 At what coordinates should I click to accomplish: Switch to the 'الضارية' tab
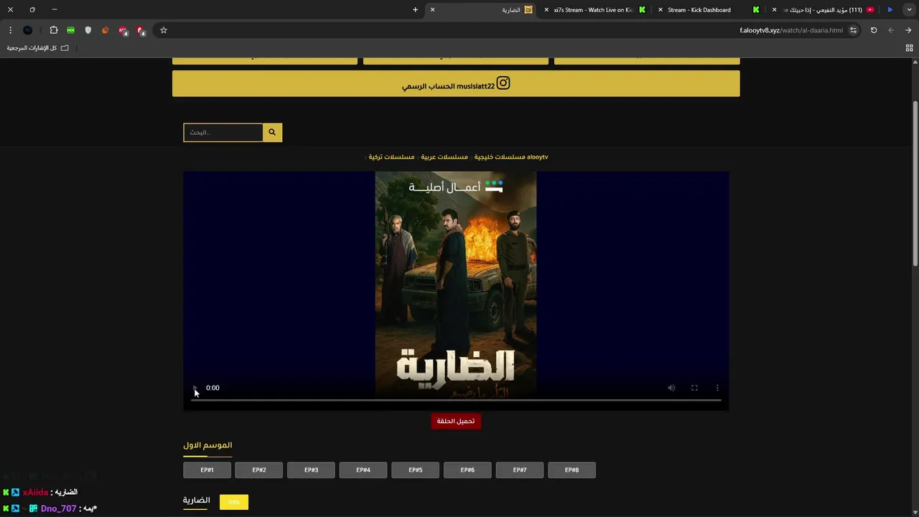pos(481,10)
